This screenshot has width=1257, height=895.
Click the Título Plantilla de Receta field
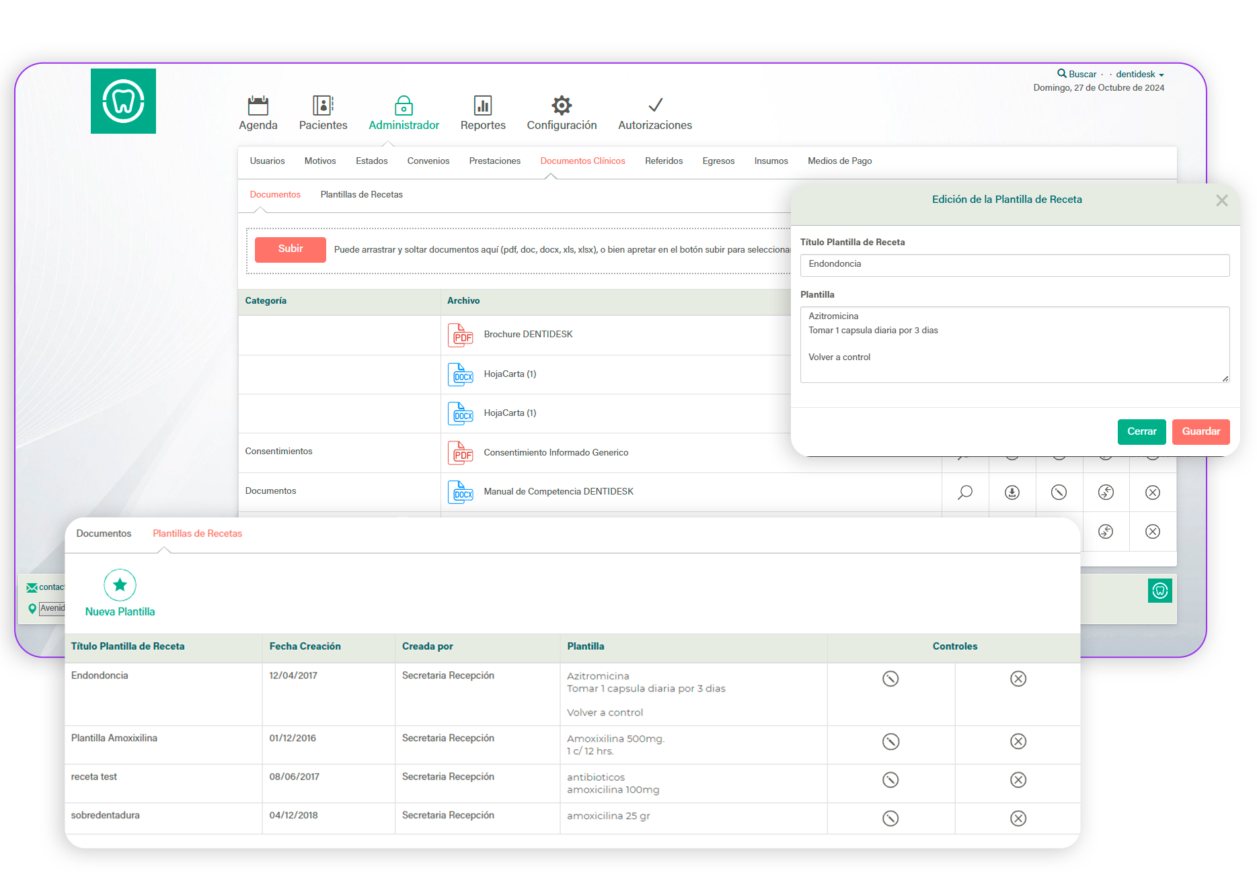[1014, 265]
